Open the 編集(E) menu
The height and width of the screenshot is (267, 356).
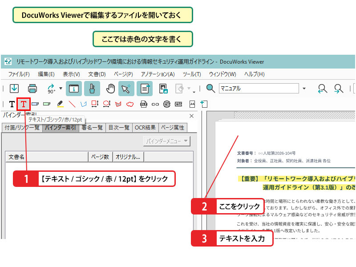[46, 74]
